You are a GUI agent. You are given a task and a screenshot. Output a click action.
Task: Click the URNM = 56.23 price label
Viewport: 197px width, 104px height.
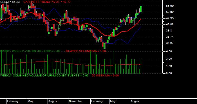coord(10,2)
